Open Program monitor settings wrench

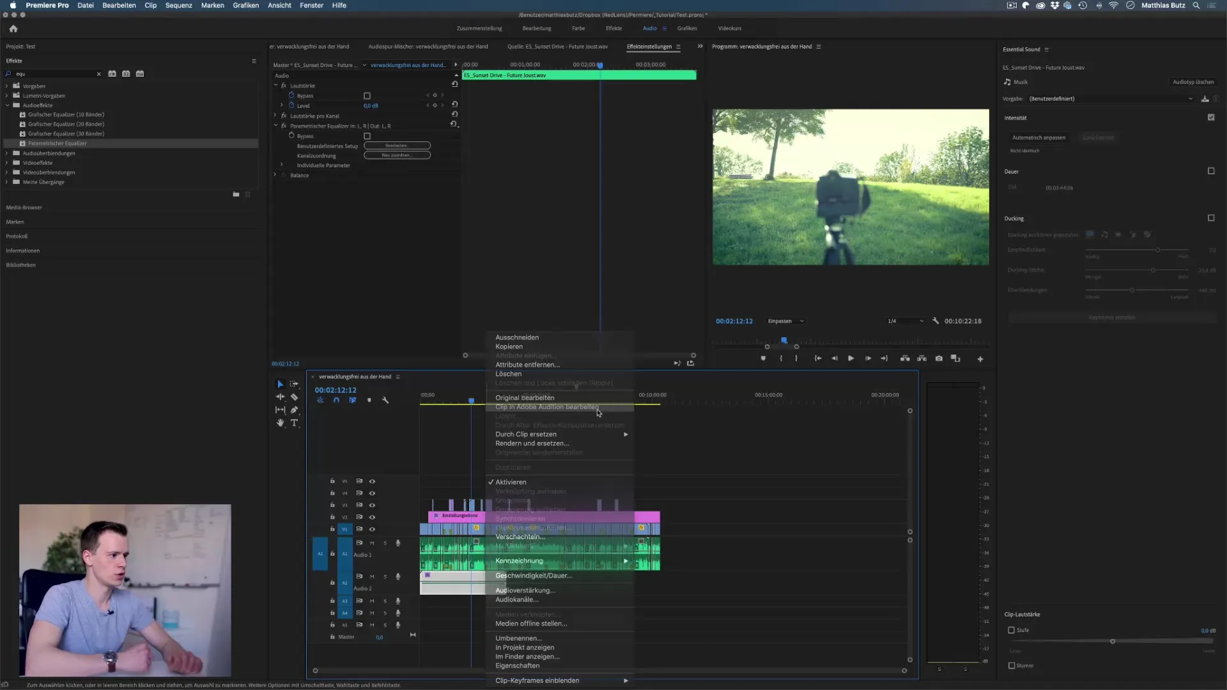[x=936, y=321]
